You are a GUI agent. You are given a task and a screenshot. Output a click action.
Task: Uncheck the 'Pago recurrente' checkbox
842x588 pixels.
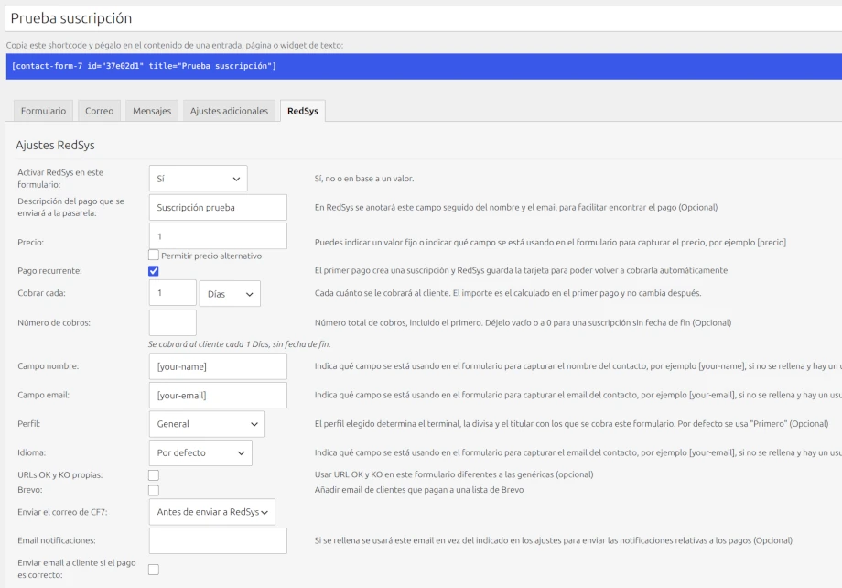coord(154,270)
